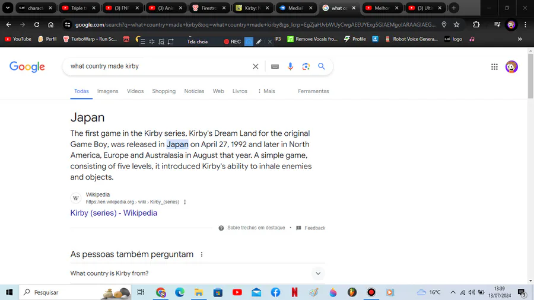View site information icon in address bar
Viewport: 534px width, 300px height.
click(68, 24)
